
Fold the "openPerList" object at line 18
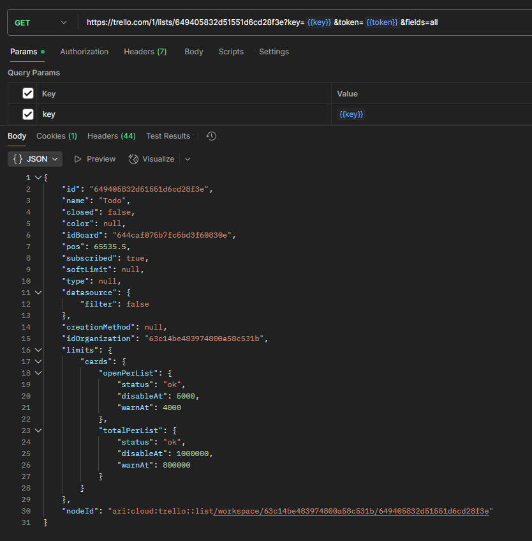(38, 373)
